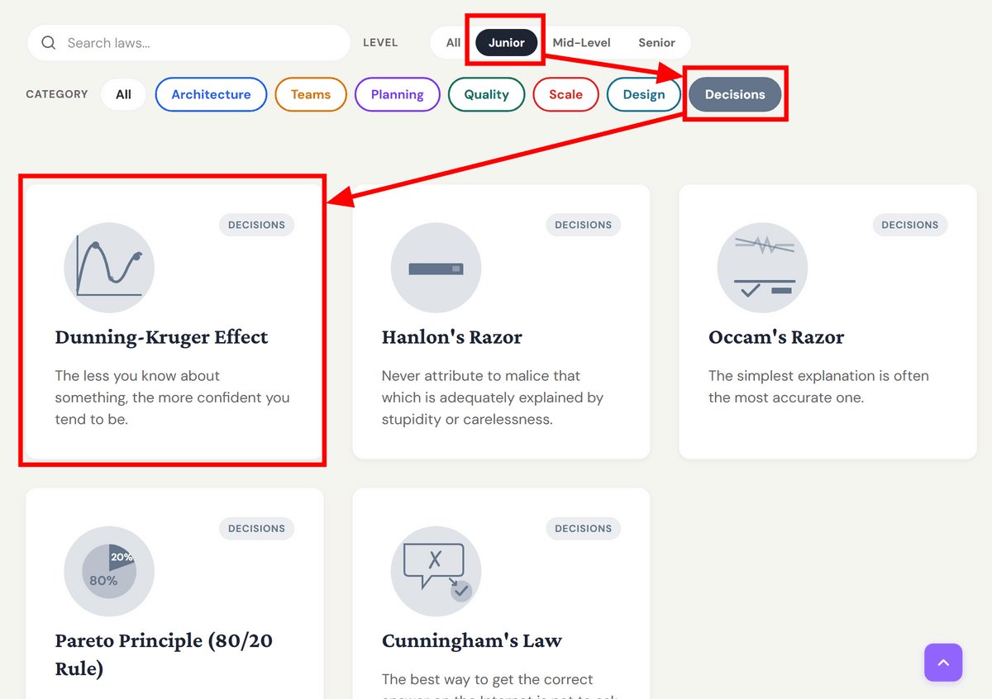
Task: Open the Dunning-Kruger Effect title link
Action: (161, 337)
